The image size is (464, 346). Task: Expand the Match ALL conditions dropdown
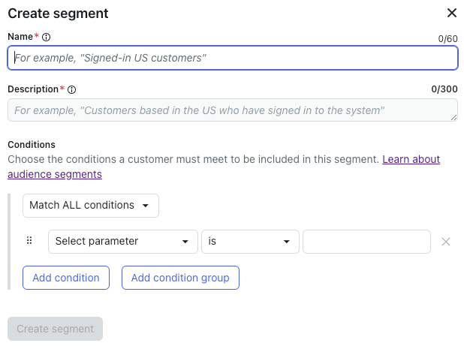click(91, 206)
